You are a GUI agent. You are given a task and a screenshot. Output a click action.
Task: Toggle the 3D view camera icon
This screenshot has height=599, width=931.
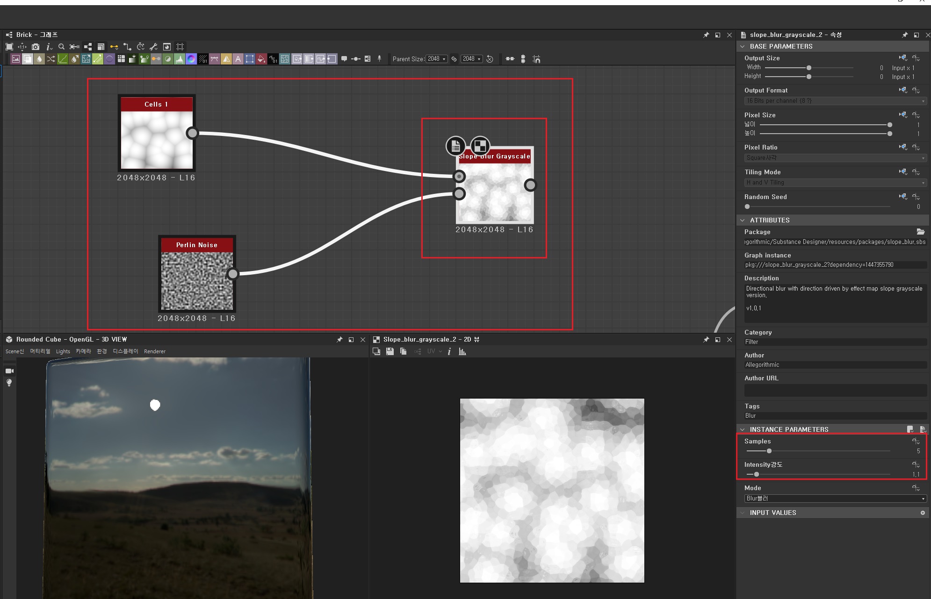[x=9, y=371]
